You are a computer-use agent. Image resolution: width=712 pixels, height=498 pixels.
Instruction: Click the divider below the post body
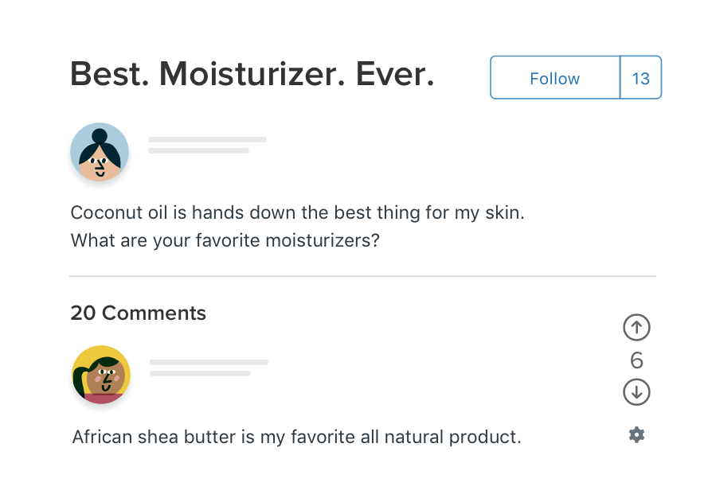pyautogui.click(x=362, y=276)
